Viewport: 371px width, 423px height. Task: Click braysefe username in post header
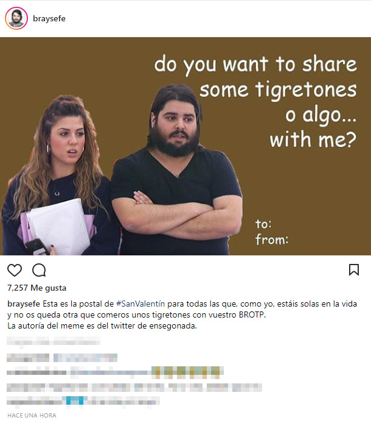(x=49, y=19)
